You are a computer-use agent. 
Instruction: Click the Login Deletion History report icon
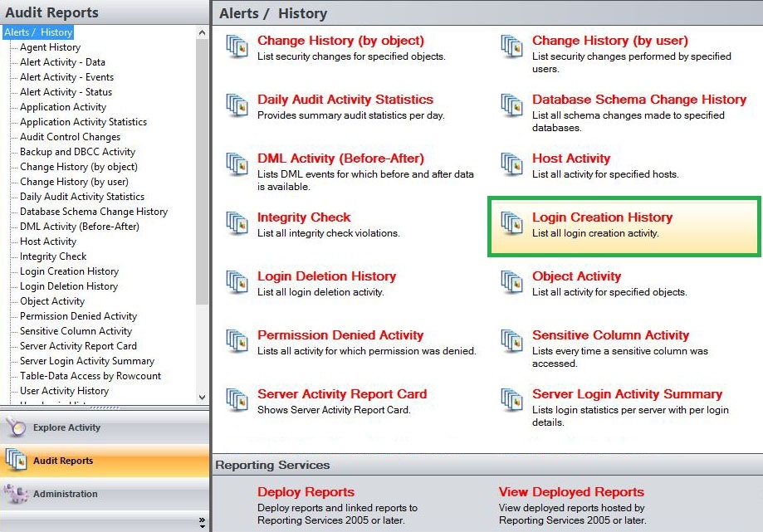coord(237,282)
